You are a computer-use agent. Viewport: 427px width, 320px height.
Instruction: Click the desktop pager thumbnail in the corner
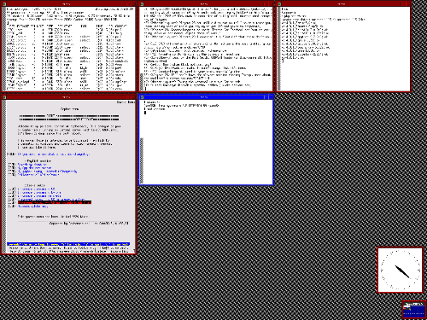(x=414, y=310)
